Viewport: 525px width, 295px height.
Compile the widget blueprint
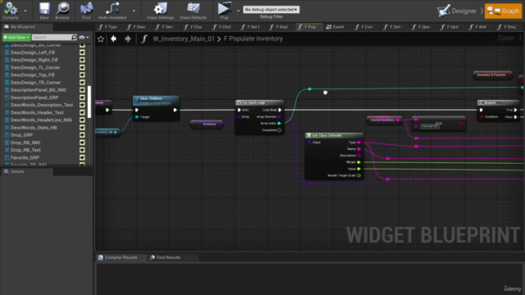click(11, 11)
